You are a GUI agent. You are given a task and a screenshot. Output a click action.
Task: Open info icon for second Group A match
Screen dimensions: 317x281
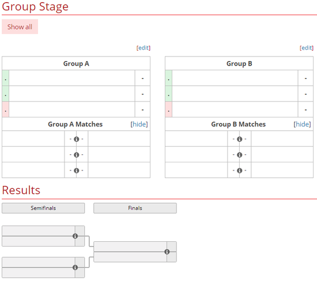(x=76, y=155)
